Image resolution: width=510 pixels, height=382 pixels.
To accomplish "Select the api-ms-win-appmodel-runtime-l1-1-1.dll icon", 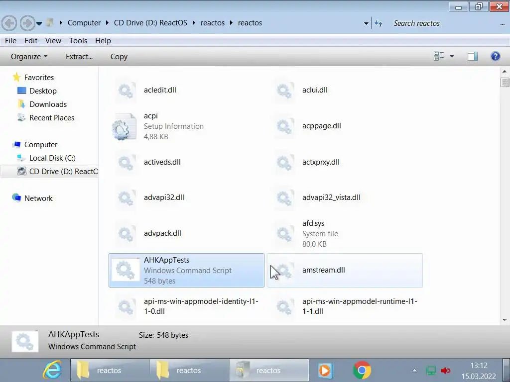I will point(284,306).
